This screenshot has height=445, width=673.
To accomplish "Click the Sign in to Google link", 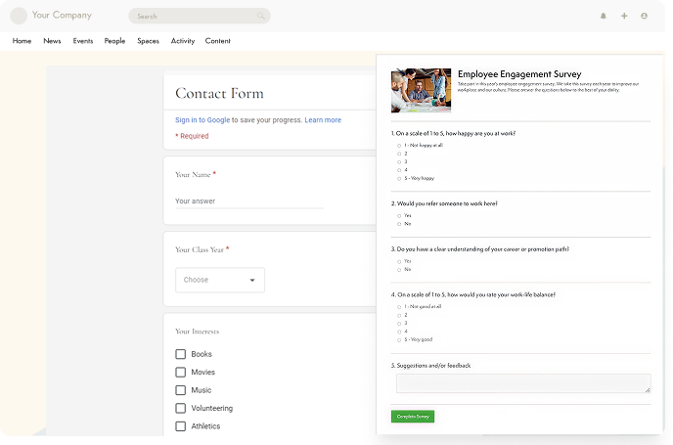I will [202, 120].
